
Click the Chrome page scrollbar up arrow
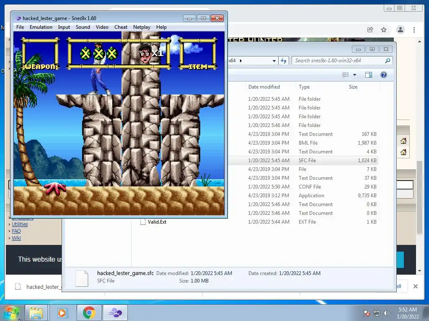tap(420, 41)
